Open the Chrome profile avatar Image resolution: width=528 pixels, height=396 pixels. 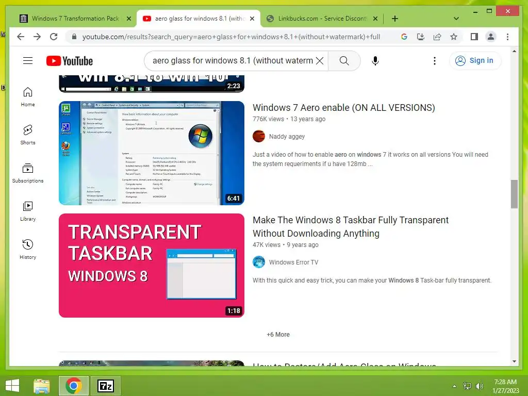click(491, 37)
